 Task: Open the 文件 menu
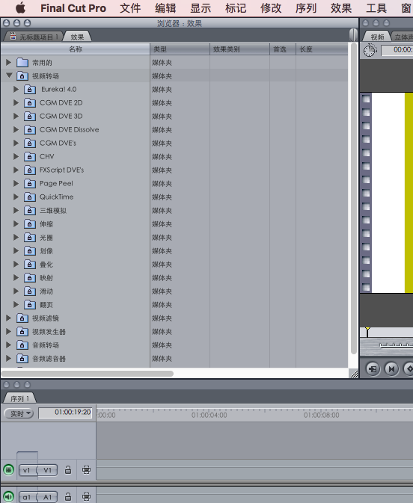(130, 8)
